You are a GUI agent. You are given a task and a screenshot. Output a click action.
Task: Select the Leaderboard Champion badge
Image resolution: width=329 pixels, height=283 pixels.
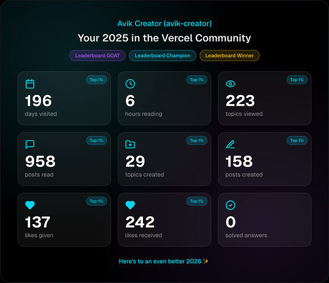162,55
